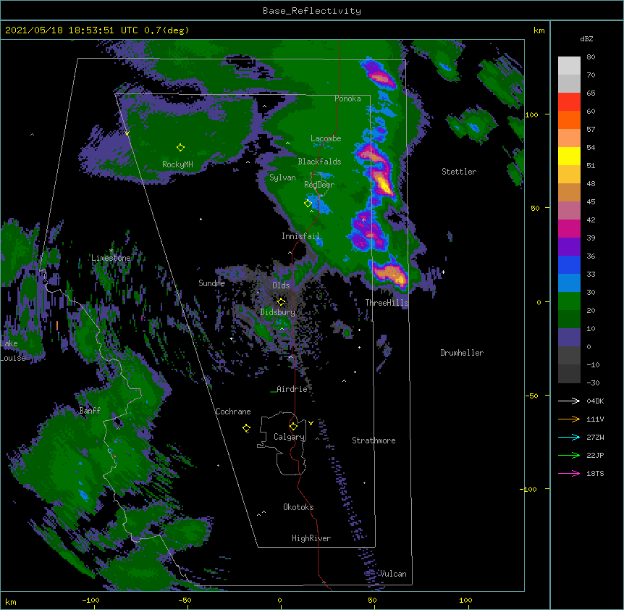Click the Cochrane city label

(x=233, y=411)
